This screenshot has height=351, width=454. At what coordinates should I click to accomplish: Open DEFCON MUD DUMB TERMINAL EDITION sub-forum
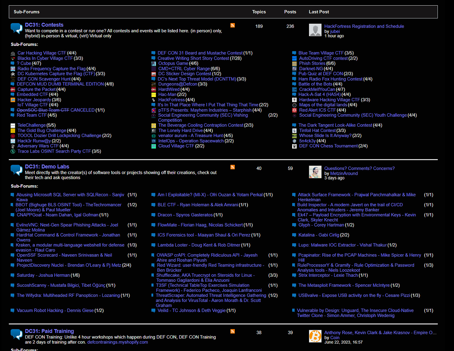[60, 84]
